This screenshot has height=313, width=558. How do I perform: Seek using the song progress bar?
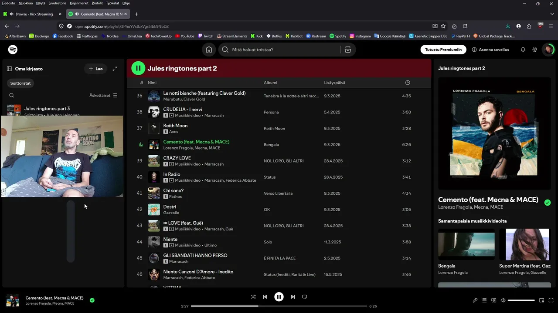[279, 306]
